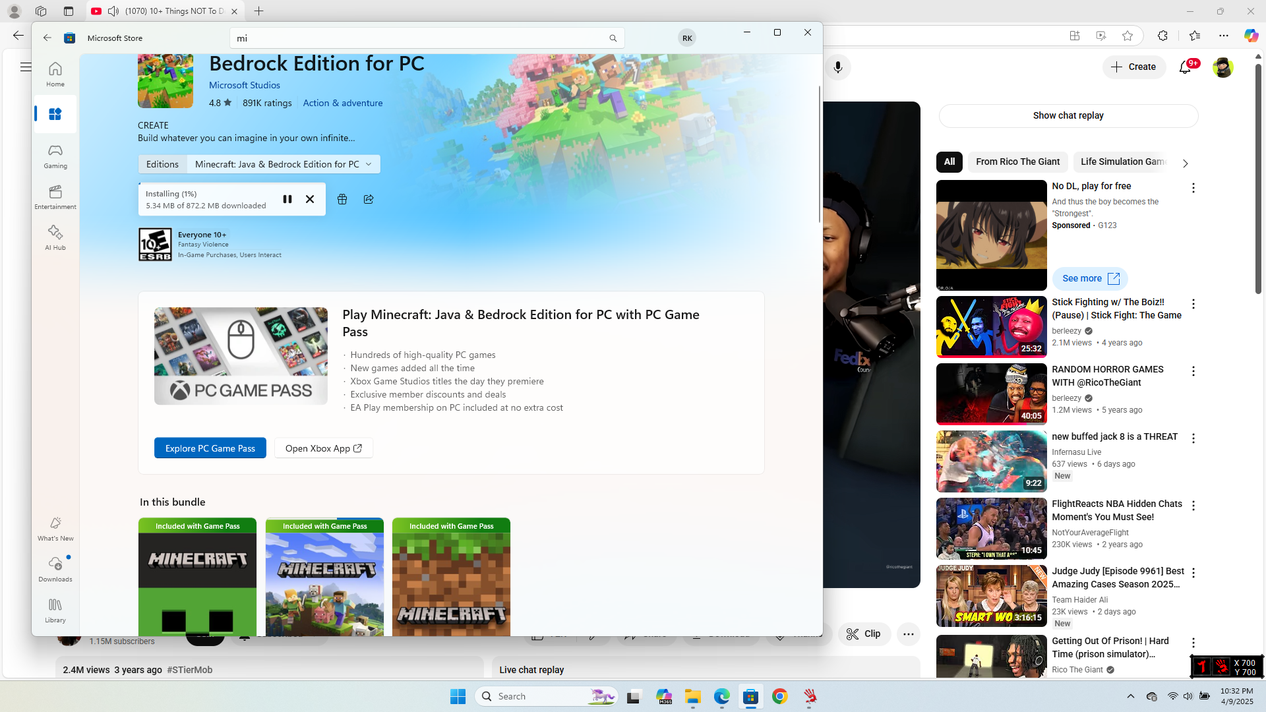The height and width of the screenshot is (712, 1266).
Task: Open options for Getting Out Of Prison video
Action: tap(1193, 643)
